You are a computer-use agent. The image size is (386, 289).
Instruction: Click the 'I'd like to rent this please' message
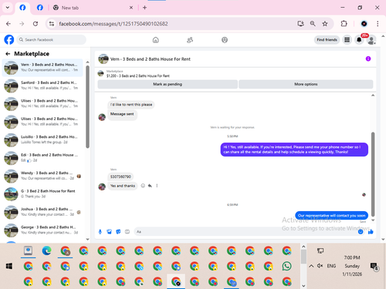[131, 105]
